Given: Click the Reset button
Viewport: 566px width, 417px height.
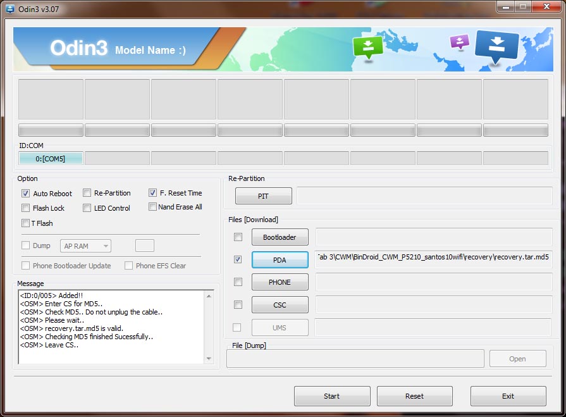Looking at the screenshot, I should (415, 396).
